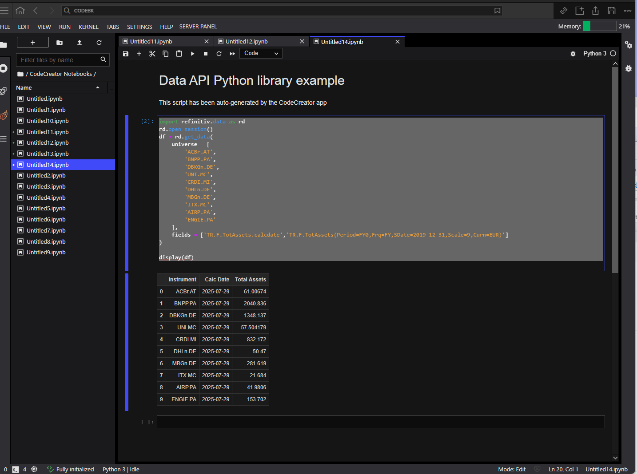The height and width of the screenshot is (474, 637).
Task: Open in a new window icon
Action: [x=580, y=11]
